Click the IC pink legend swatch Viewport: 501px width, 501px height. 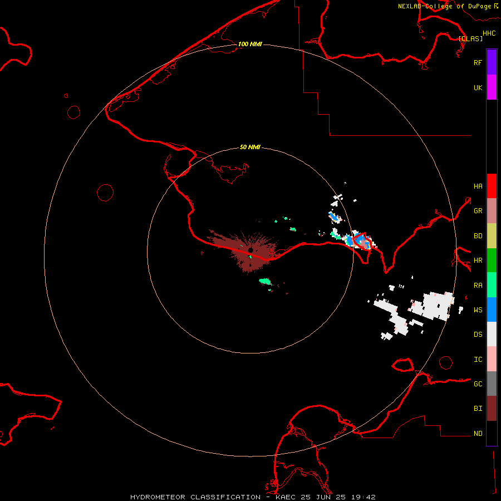492,359
